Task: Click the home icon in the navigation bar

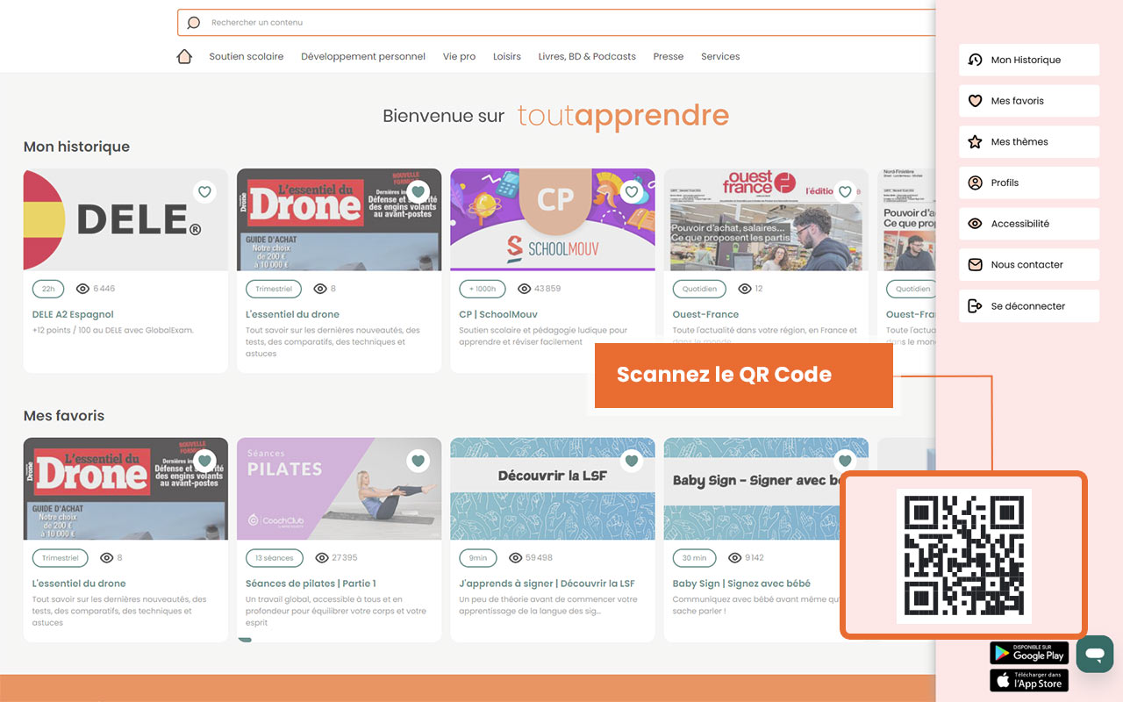Action: (x=183, y=55)
